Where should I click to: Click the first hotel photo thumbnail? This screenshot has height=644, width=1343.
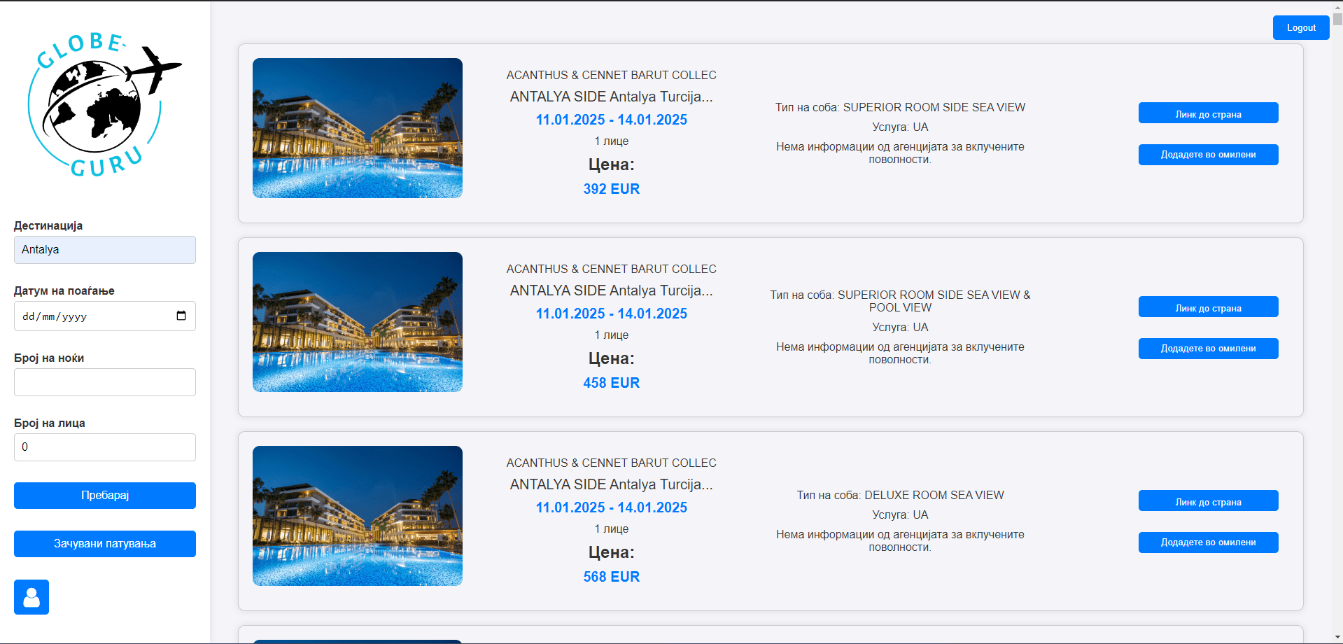[358, 128]
